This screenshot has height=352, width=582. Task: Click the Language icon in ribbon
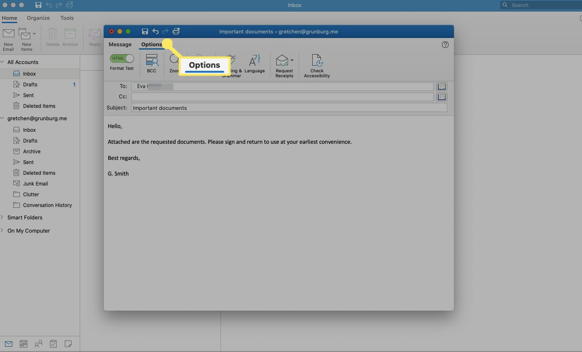click(x=254, y=60)
